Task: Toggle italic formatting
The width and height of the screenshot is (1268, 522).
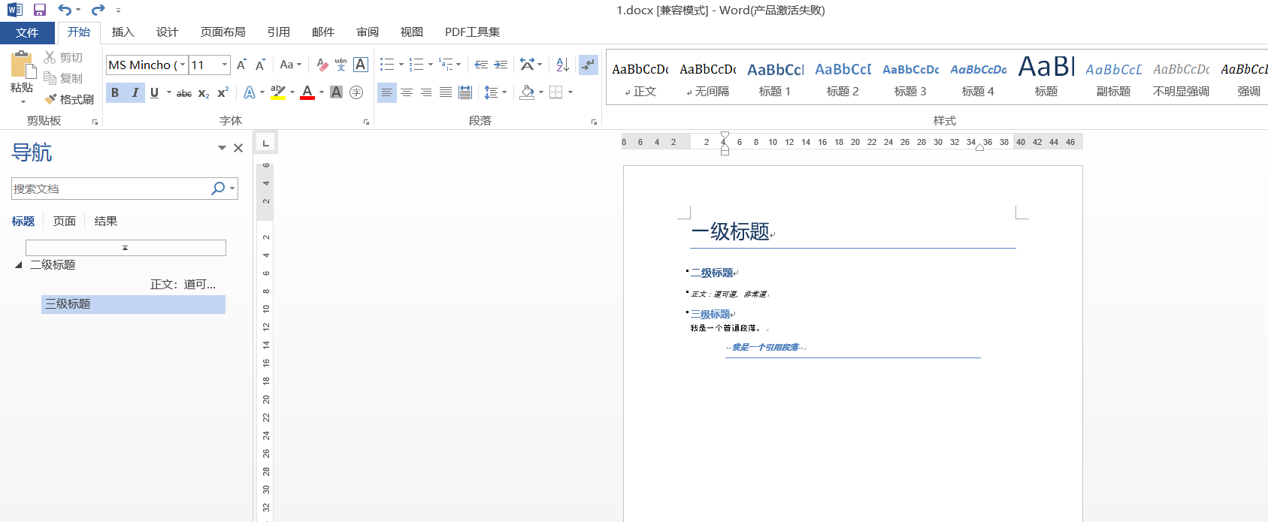Action: pos(135,92)
